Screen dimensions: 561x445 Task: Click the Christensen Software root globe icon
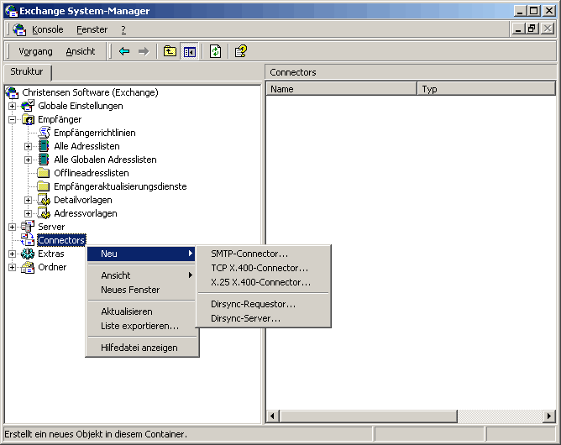12,92
